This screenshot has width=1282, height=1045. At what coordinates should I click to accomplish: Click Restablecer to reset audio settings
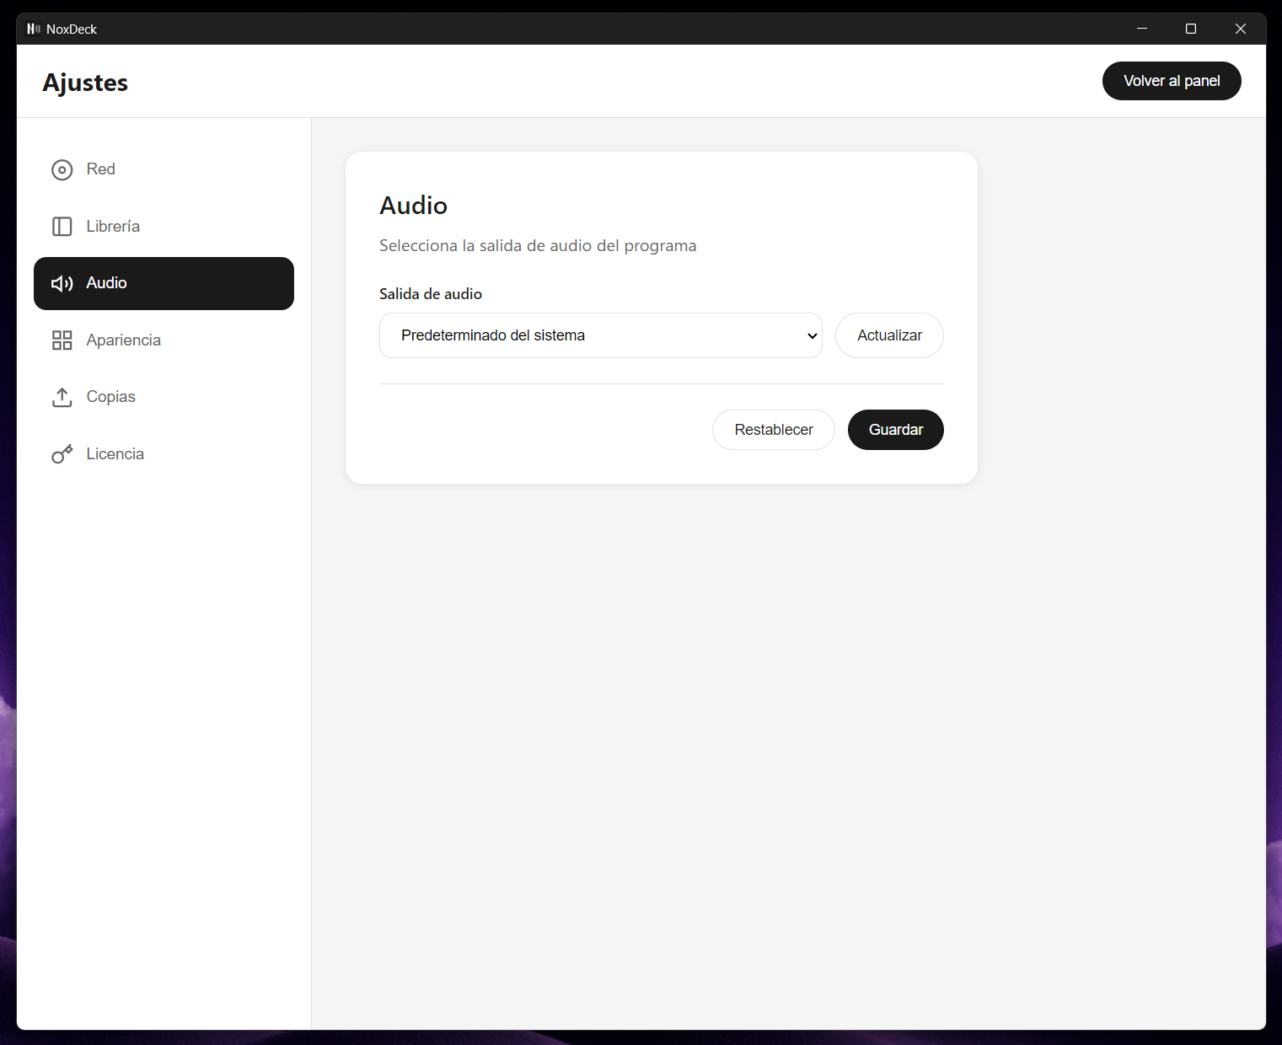773,430
